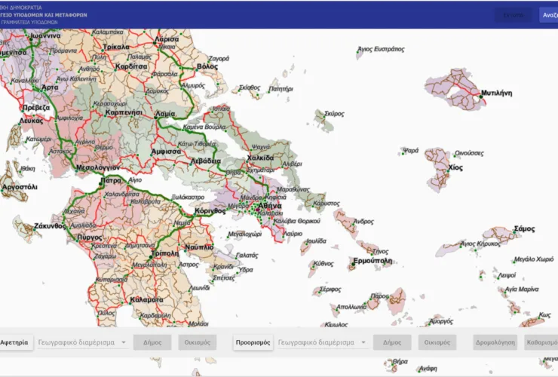The height and width of the screenshot is (377, 558).
Task: Click the Ύδρα island label
Action: pyautogui.click(x=247, y=270)
